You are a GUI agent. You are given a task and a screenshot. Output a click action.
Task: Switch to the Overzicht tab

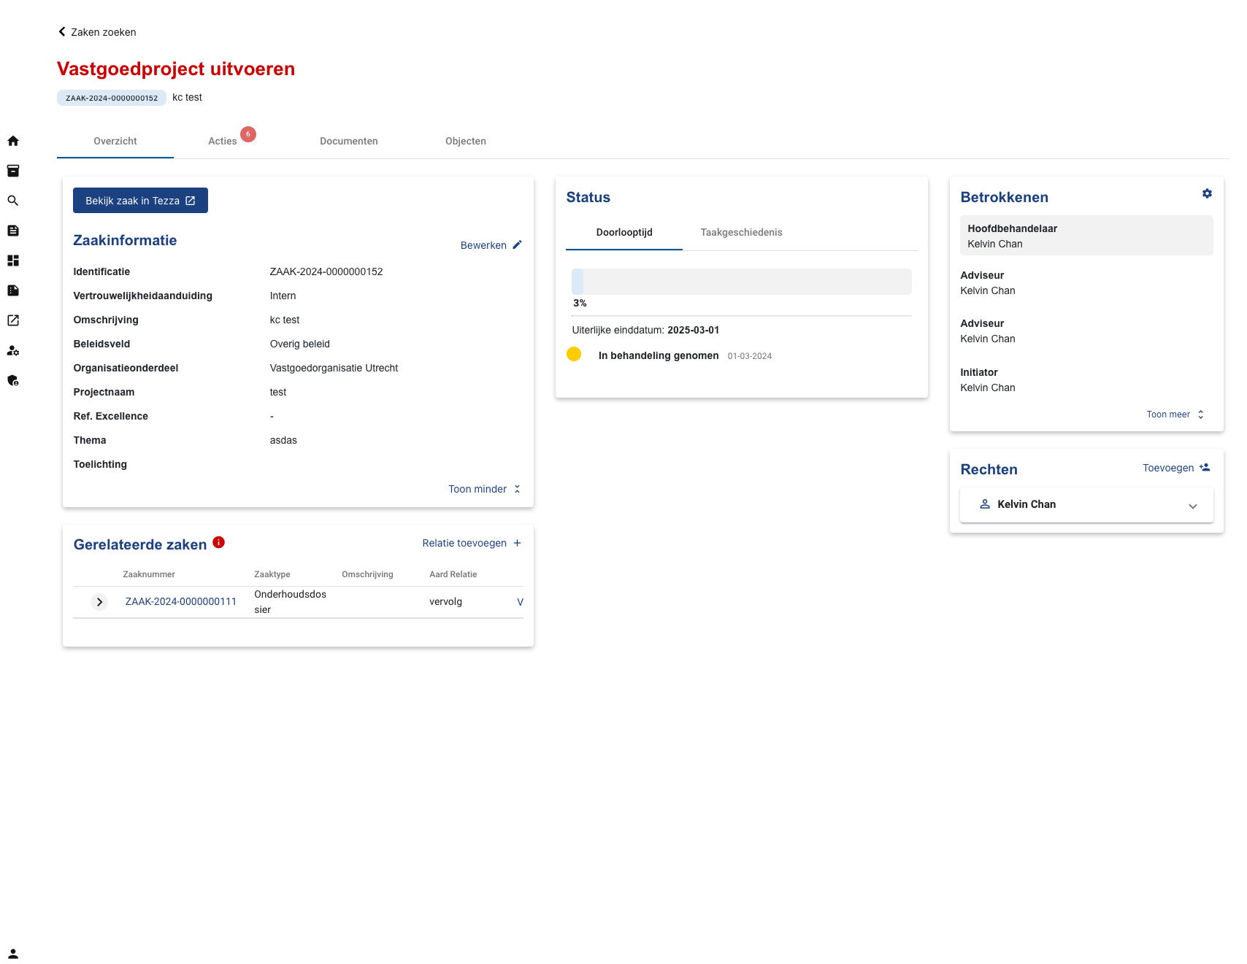click(x=115, y=142)
